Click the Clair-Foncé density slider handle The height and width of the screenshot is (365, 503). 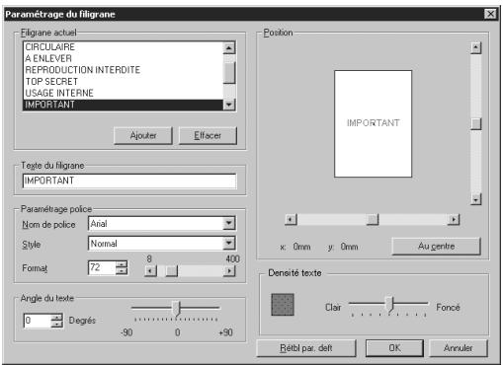coord(389,304)
